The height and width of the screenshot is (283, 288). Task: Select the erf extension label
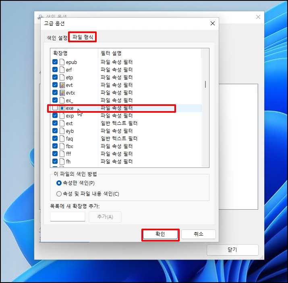69,70
